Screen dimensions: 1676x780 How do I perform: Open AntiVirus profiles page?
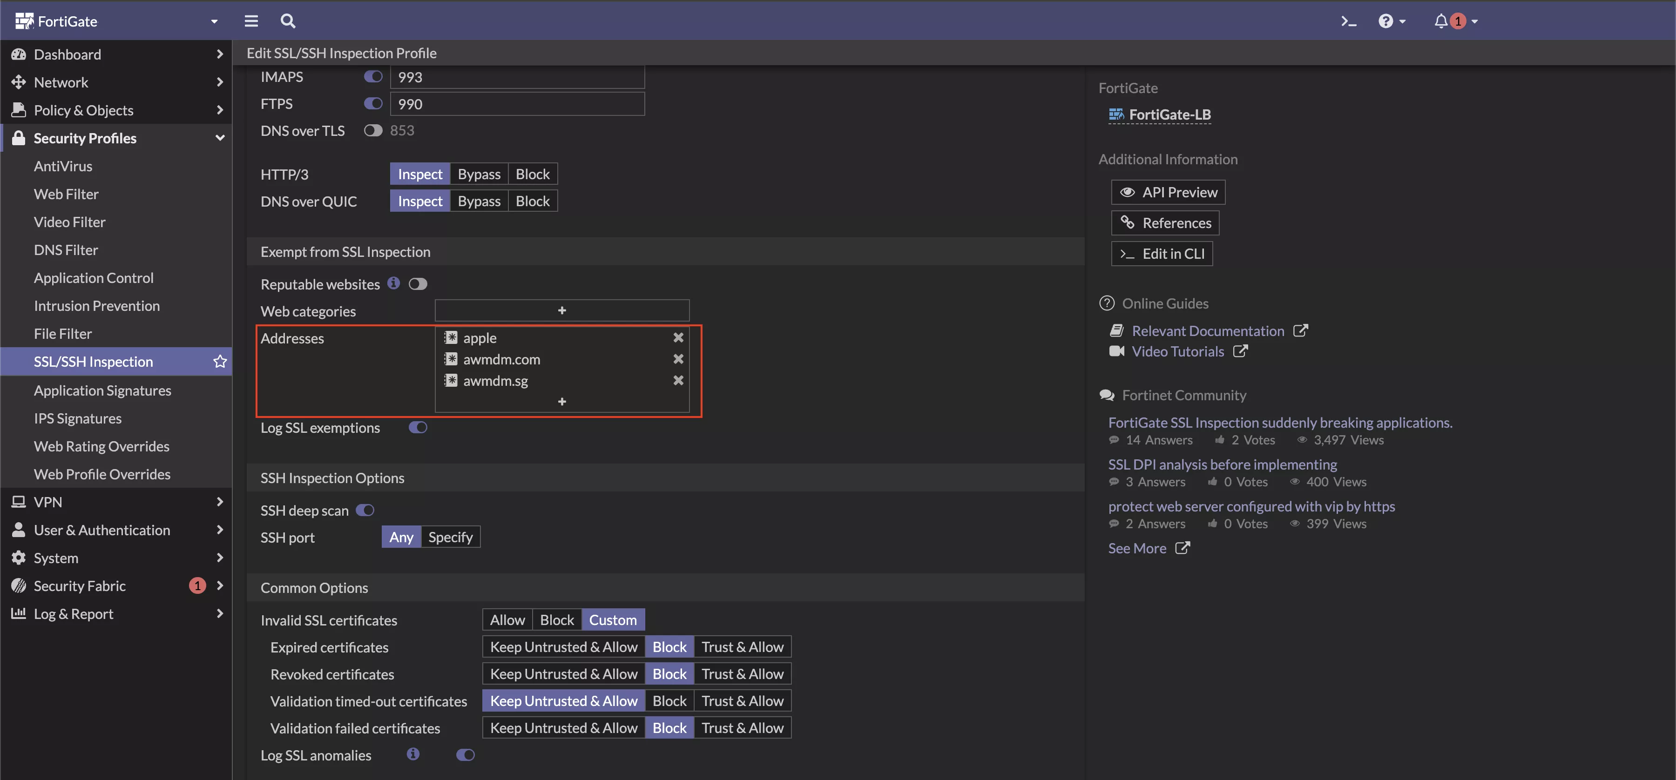(x=63, y=166)
